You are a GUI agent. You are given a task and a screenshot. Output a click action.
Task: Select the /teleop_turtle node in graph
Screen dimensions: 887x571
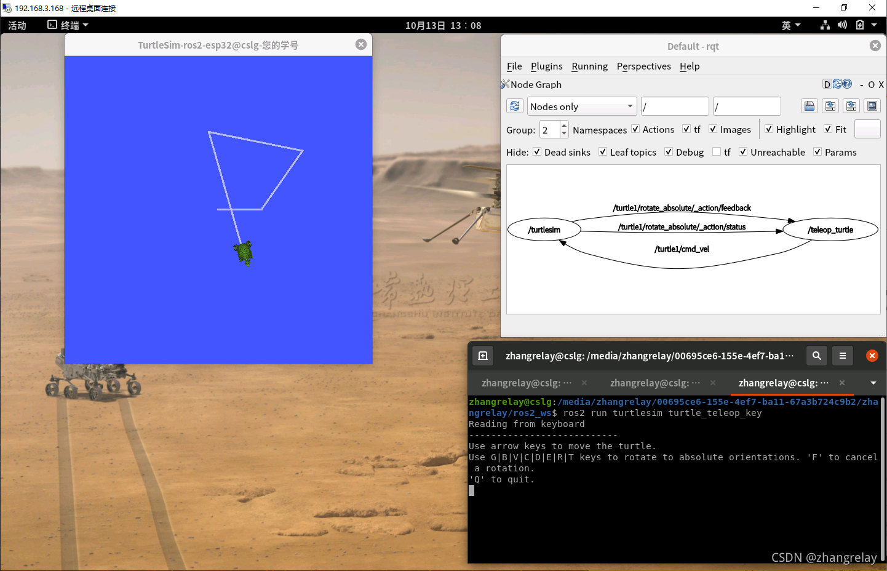pyautogui.click(x=830, y=230)
